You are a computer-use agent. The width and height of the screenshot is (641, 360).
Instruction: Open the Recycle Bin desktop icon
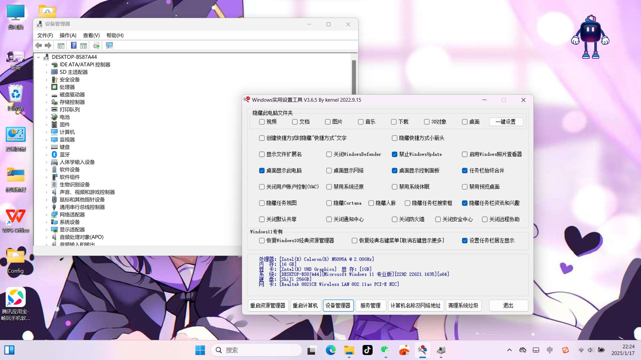pyautogui.click(x=16, y=97)
